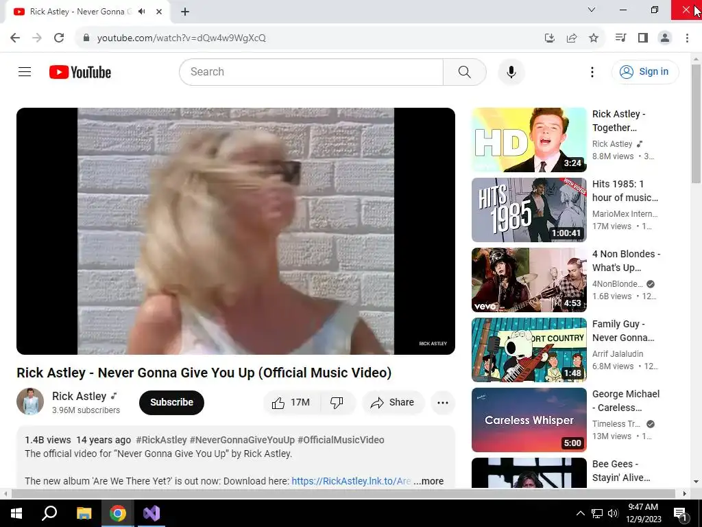Open File Explorer from taskbar
The width and height of the screenshot is (702, 527).
tap(84, 513)
